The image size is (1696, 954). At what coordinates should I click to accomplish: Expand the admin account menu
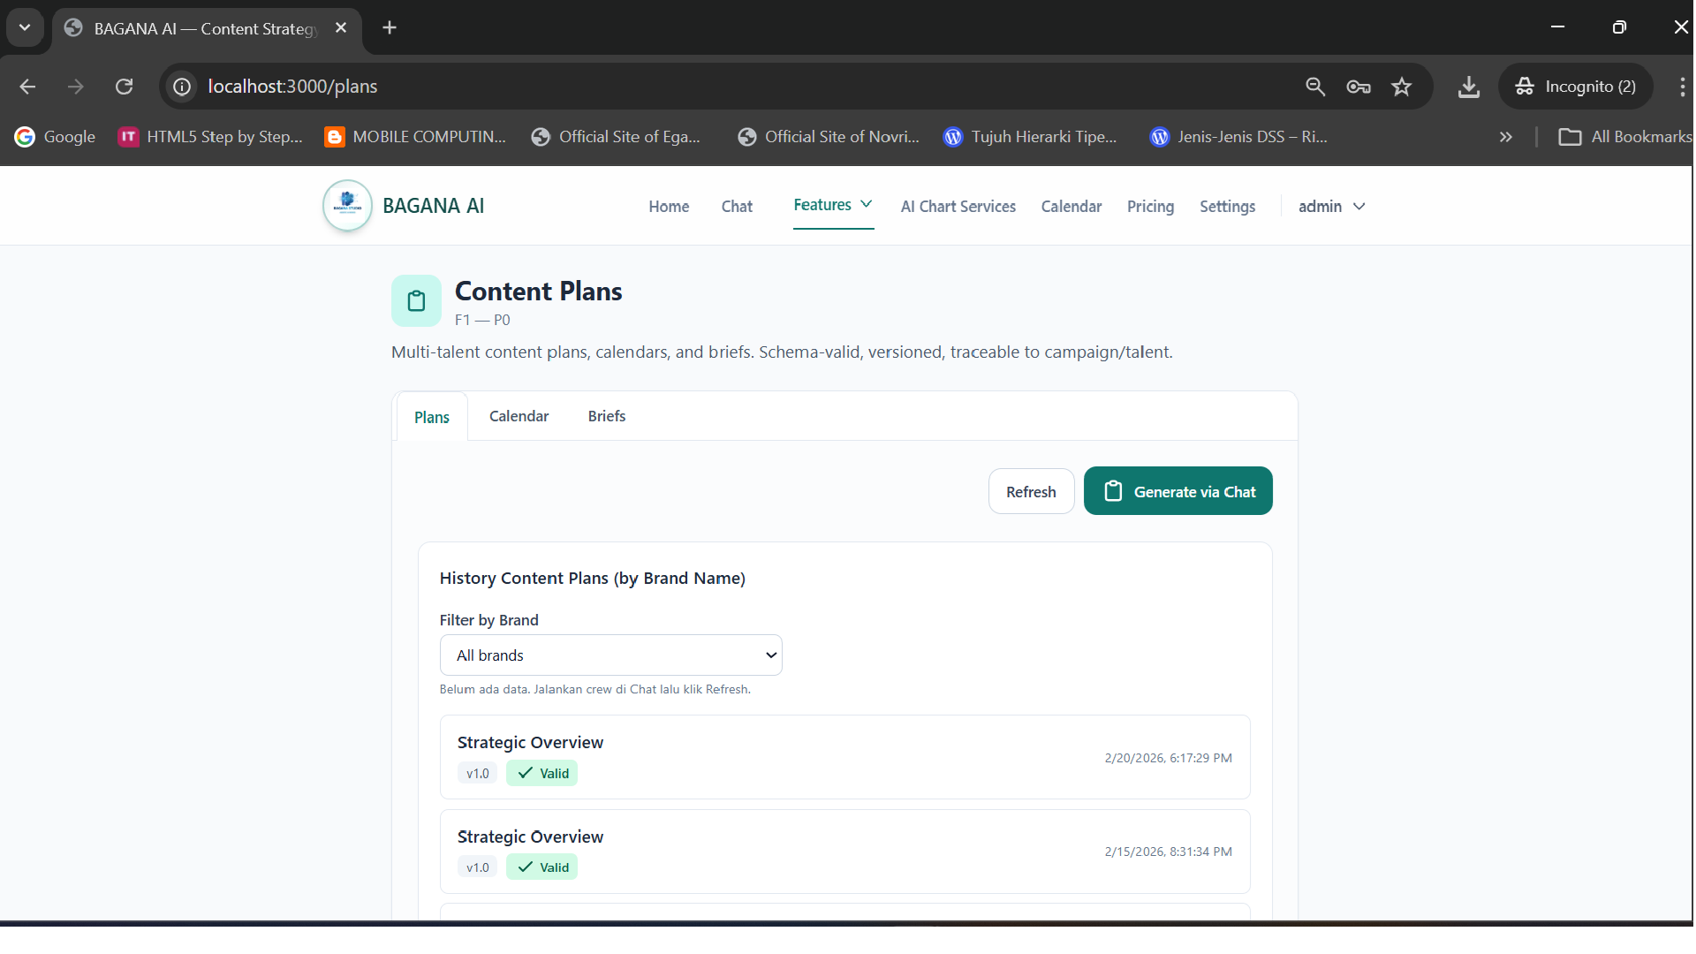click(1330, 206)
